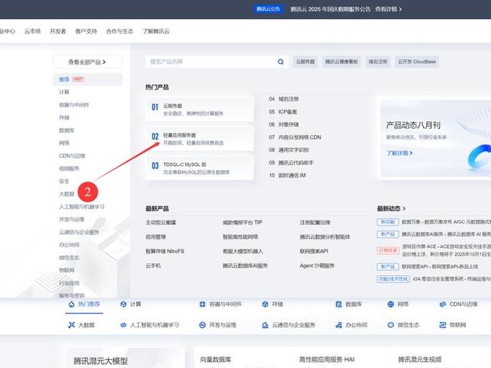
Task: Click the CDN与边缘 icon
Action: point(443,304)
